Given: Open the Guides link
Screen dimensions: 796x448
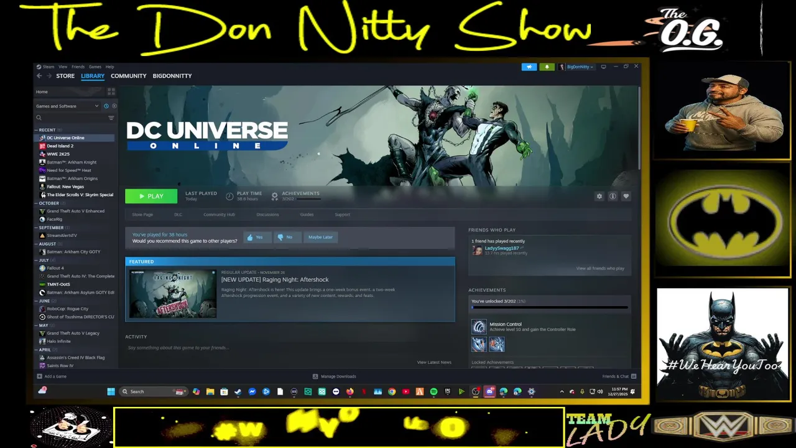Looking at the screenshot, I should click(x=307, y=215).
